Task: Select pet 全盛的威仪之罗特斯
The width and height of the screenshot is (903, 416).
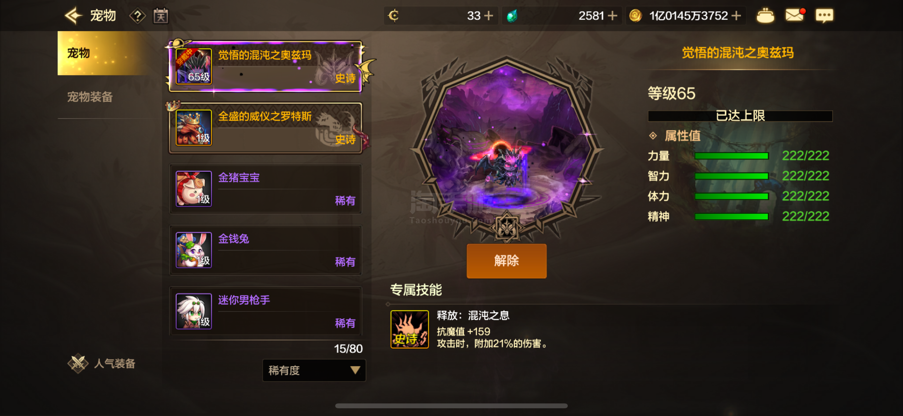Action: point(265,128)
